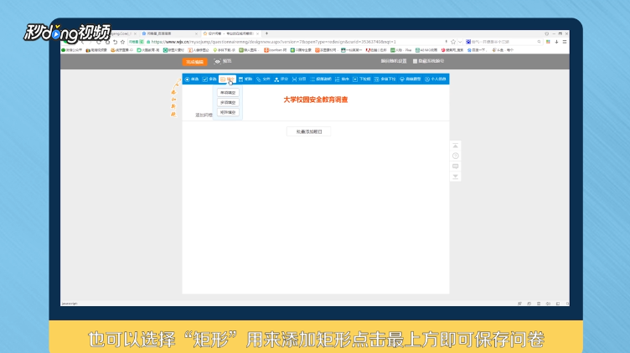Click the batch add questions (批量添加题目) button

pos(308,131)
